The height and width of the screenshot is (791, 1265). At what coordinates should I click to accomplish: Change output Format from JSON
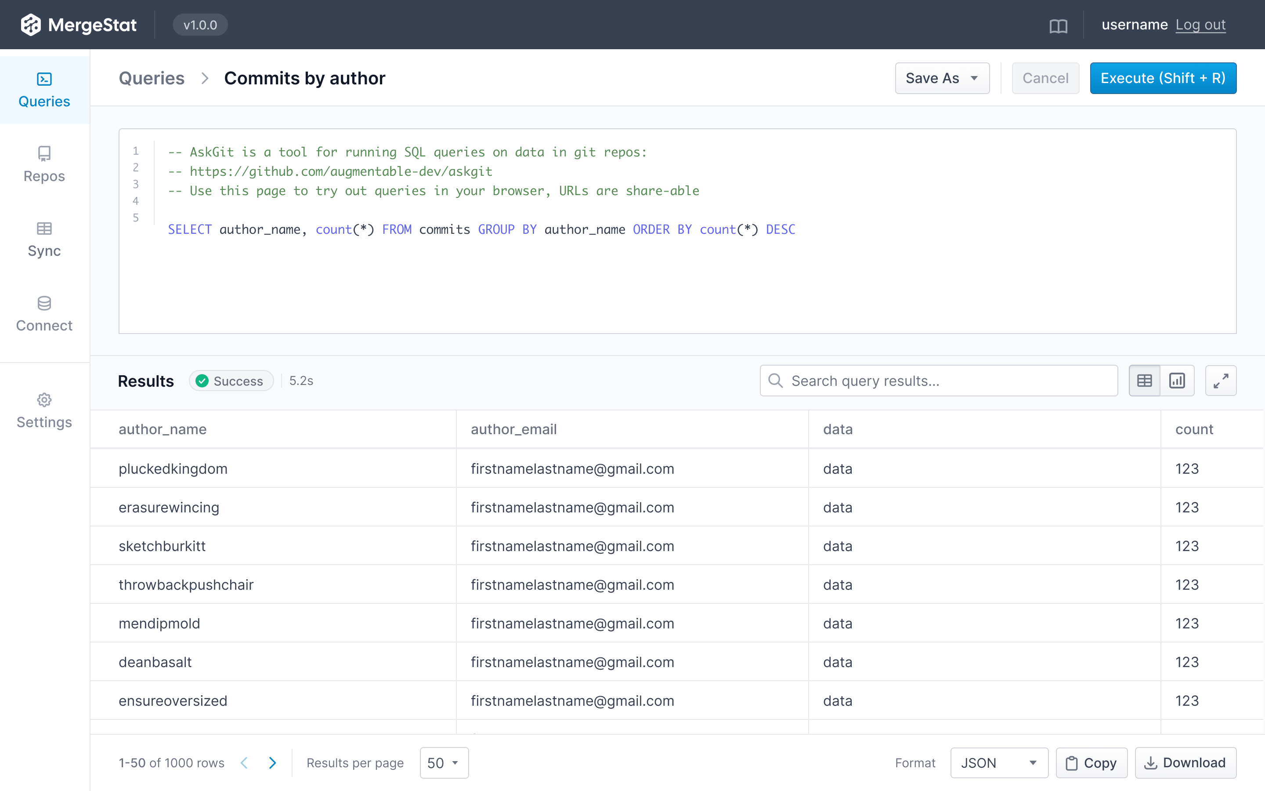[x=998, y=763]
